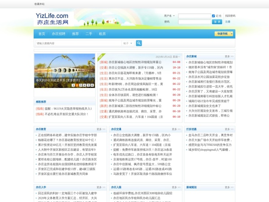Open 更多 link in 打折优惠 panel
Image resolution: width=269 pixels, height=202 pixels.
point(229,129)
